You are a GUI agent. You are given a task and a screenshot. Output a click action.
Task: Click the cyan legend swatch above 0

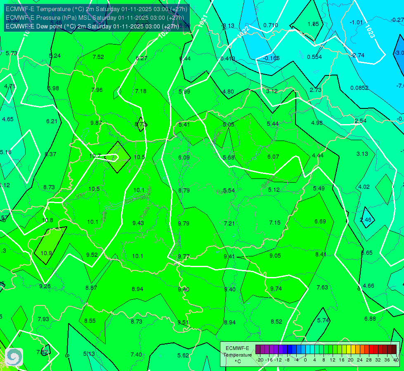(307, 350)
